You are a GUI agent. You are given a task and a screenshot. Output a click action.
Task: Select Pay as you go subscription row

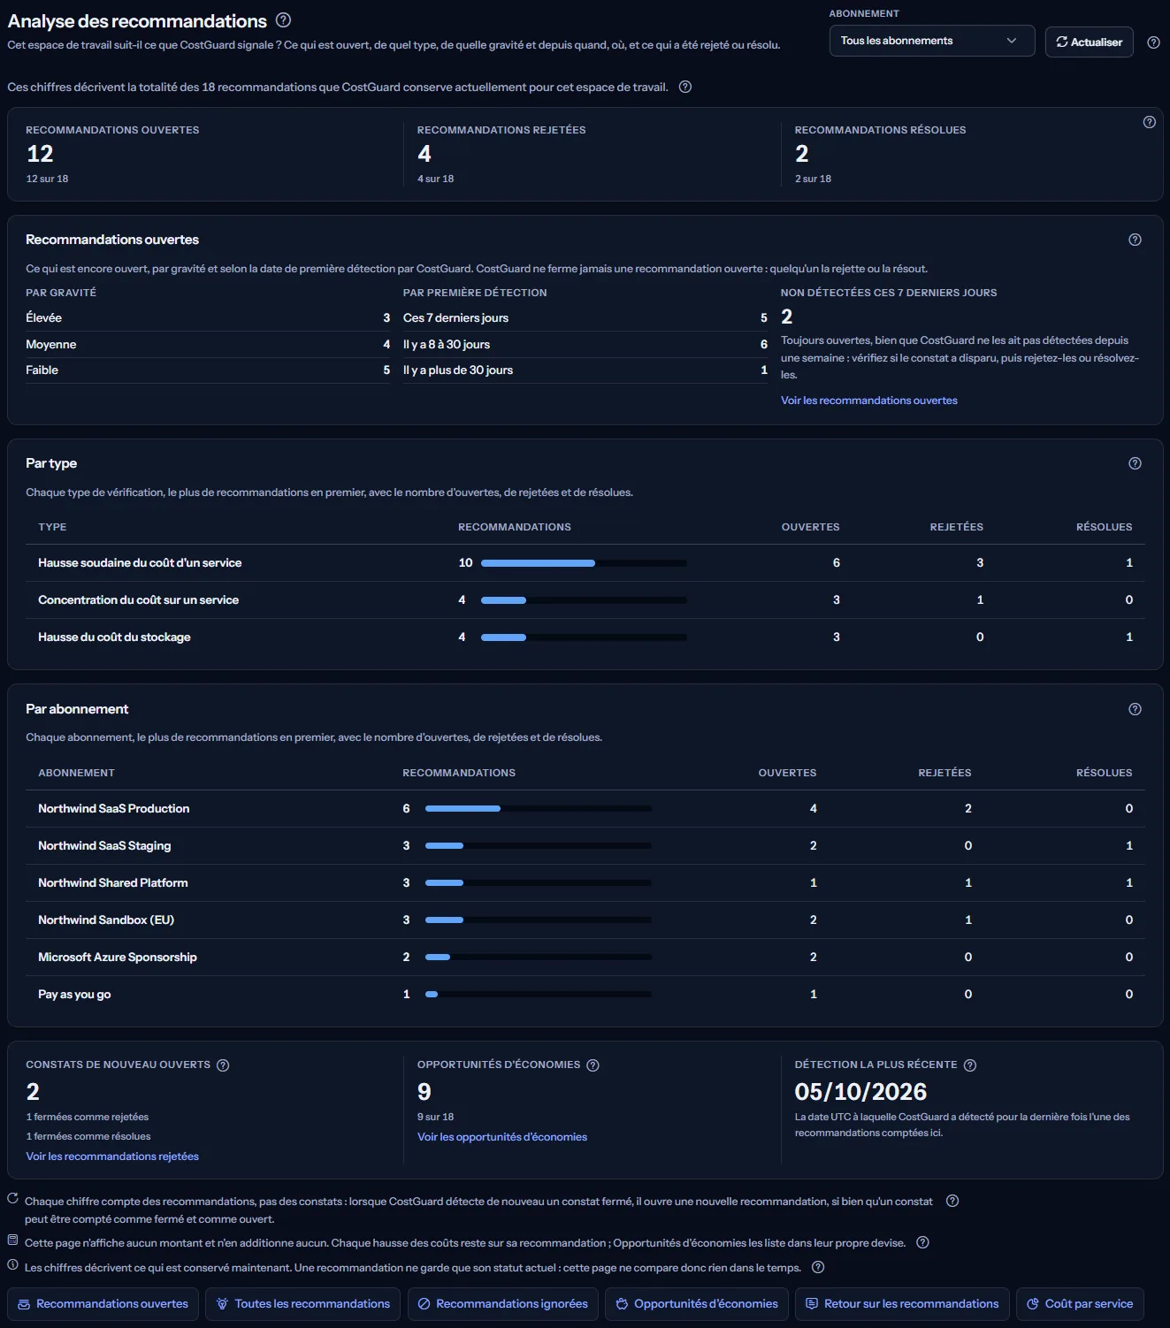[x=585, y=995]
